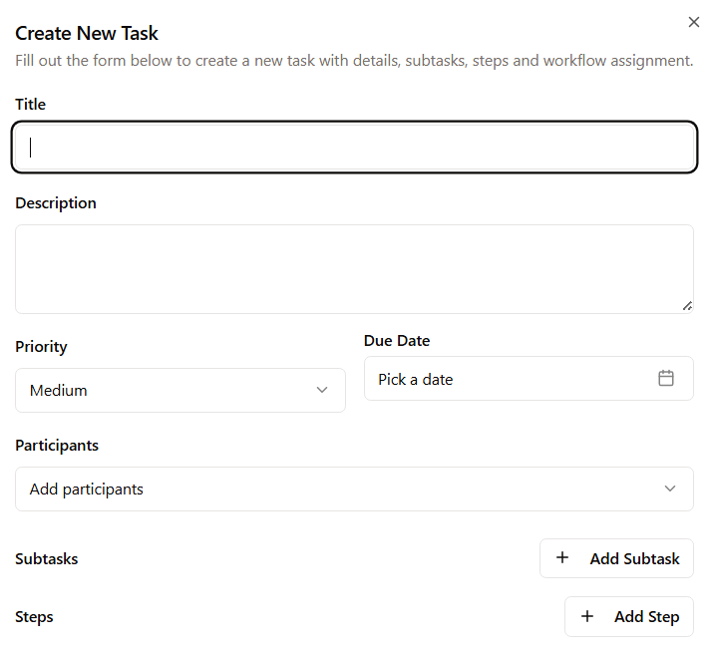Focus the Title input field
Viewport: 712px width, 653px height.
click(354, 148)
